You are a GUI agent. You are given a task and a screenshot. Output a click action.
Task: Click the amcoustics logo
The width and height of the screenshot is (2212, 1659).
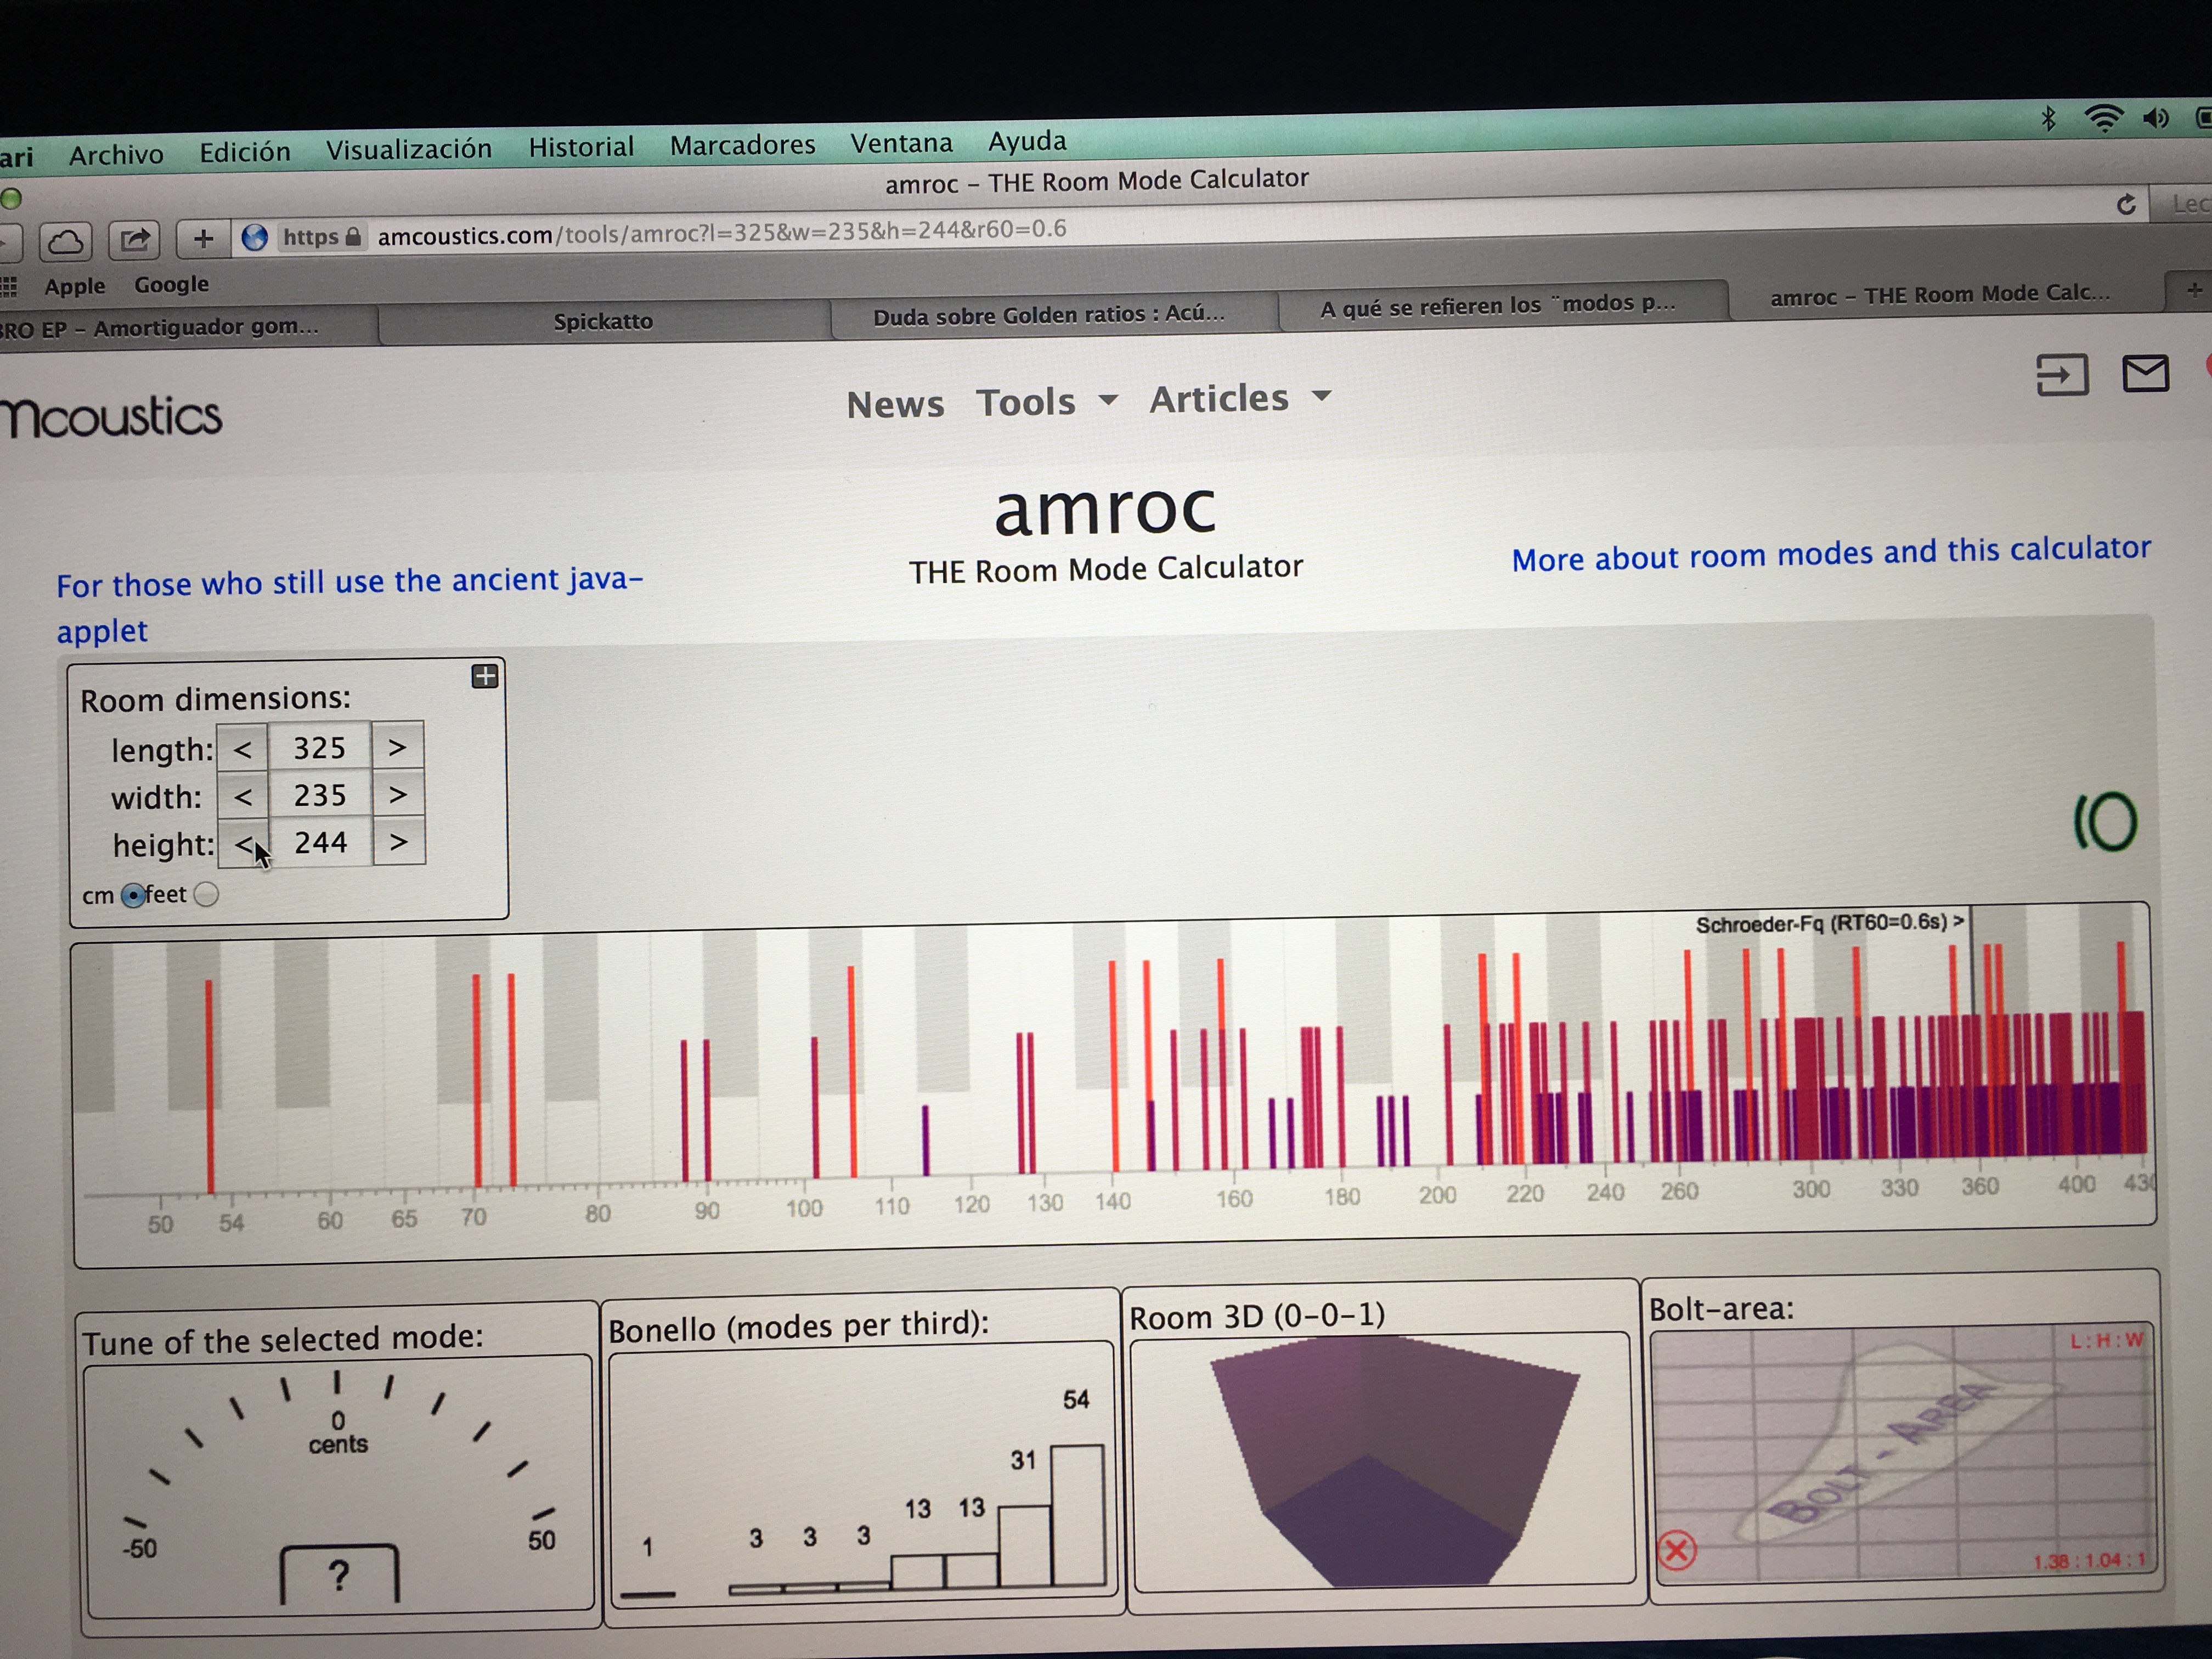[x=110, y=416]
